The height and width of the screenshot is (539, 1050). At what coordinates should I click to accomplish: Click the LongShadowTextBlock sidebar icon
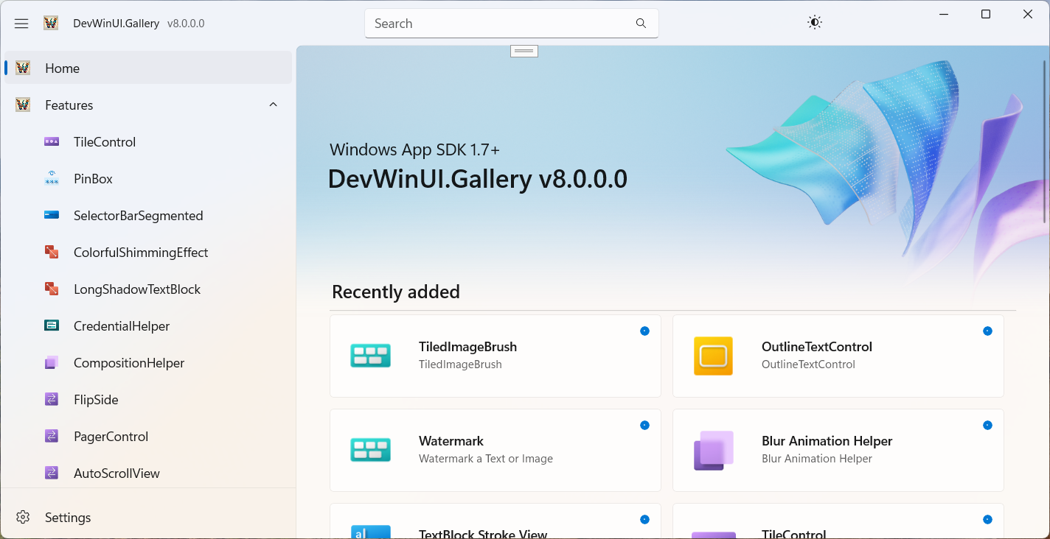tap(52, 289)
